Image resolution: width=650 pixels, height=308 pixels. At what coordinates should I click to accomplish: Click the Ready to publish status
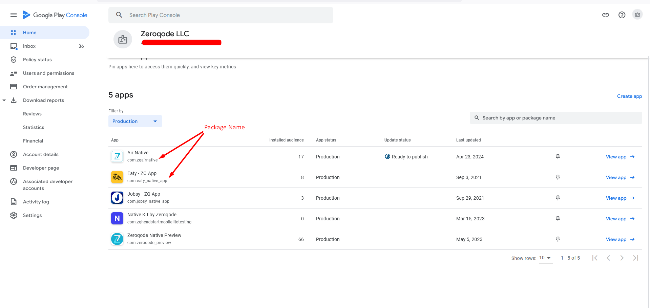coord(406,157)
